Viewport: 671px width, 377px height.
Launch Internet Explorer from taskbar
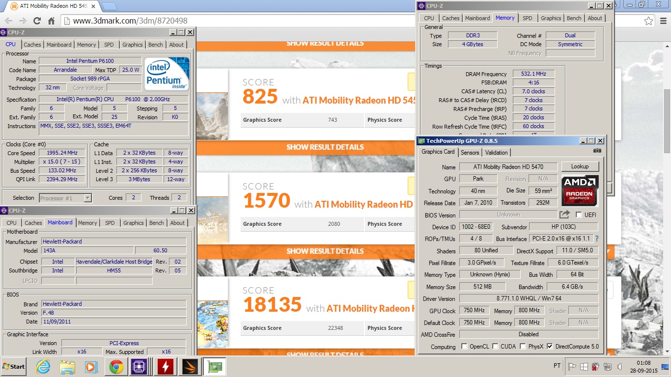[43, 367]
